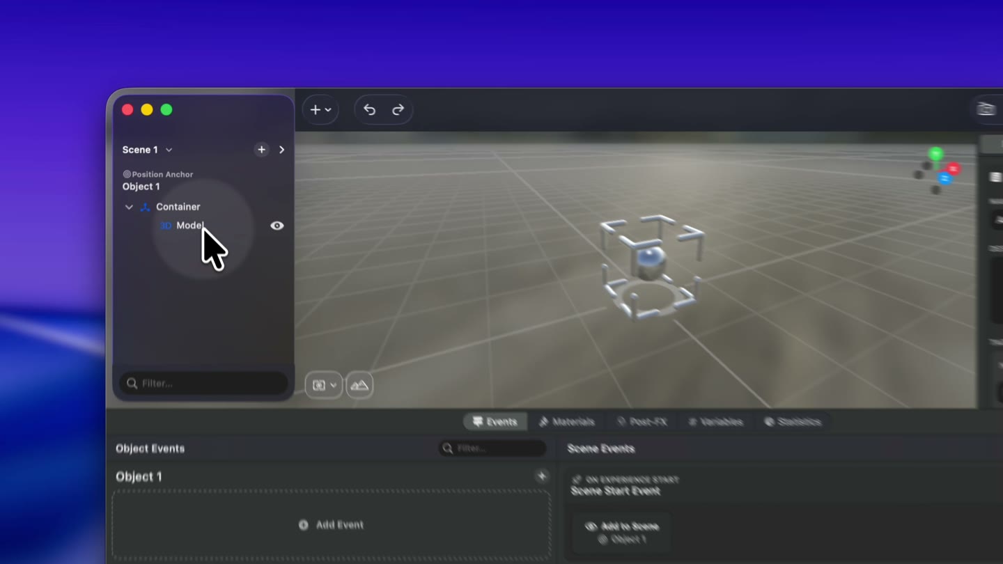Click the hierarchy Filter field
The height and width of the screenshot is (564, 1003).
click(x=203, y=383)
